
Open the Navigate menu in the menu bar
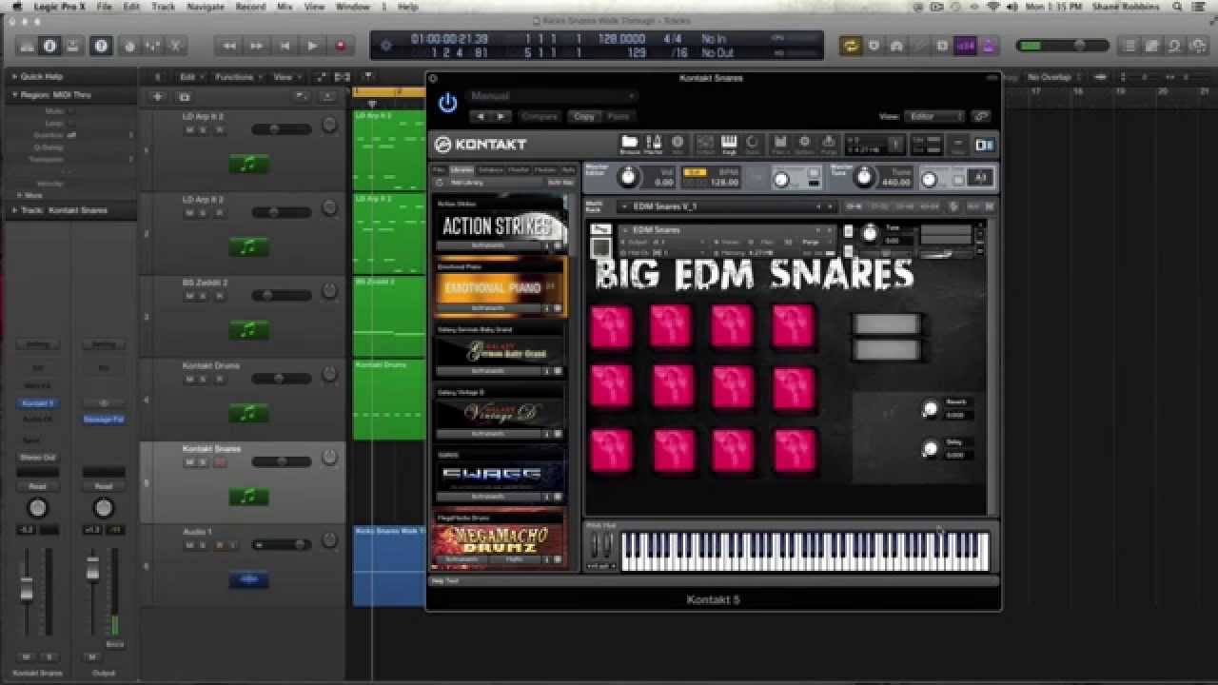[206, 7]
